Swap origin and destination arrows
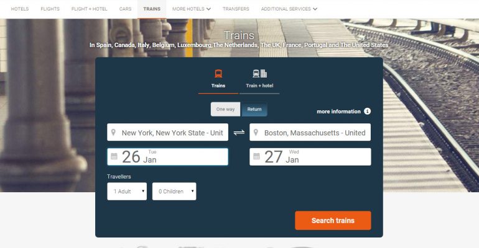This screenshot has height=248, width=479. pyautogui.click(x=239, y=132)
